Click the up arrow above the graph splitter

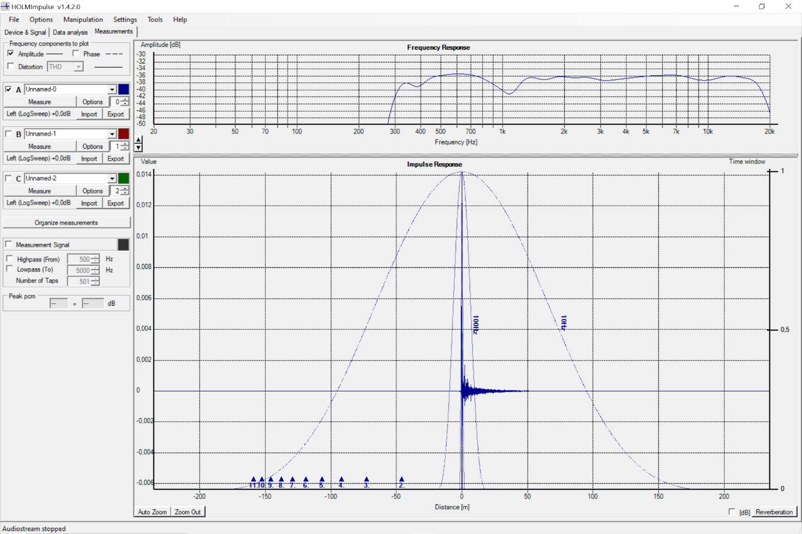pos(138,140)
